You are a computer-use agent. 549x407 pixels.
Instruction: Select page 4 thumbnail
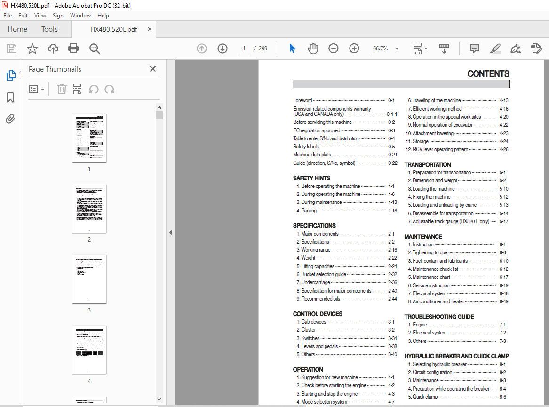[x=89, y=350]
